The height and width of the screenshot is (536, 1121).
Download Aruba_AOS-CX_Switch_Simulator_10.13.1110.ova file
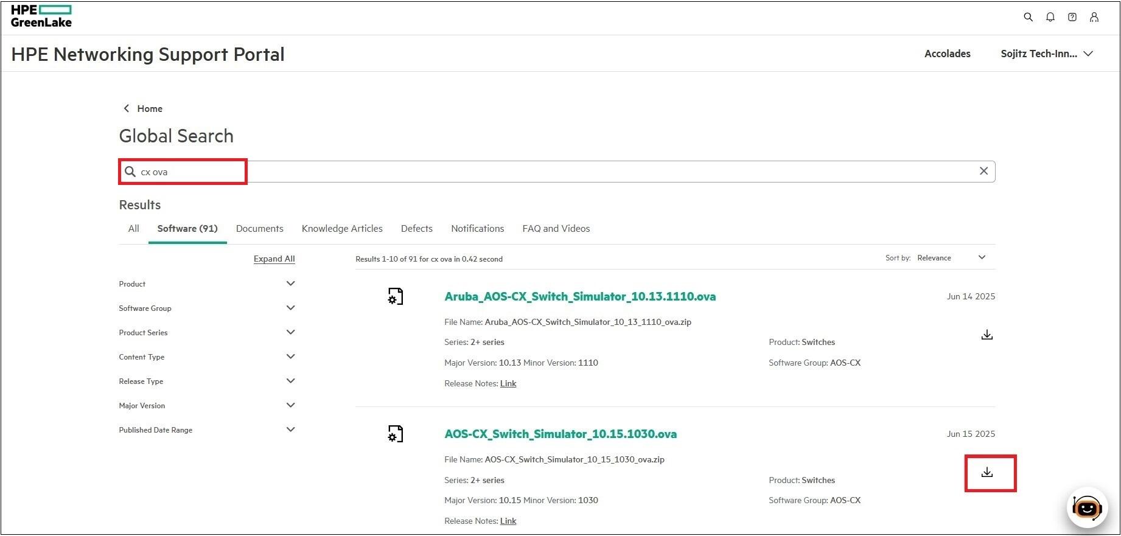pos(987,335)
